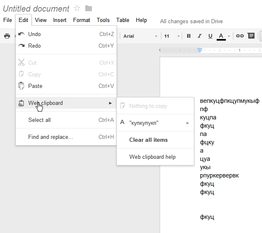Select Find and replace from the menu
Image resolution: width=262 pixels, height=233 pixels.
point(50,137)
